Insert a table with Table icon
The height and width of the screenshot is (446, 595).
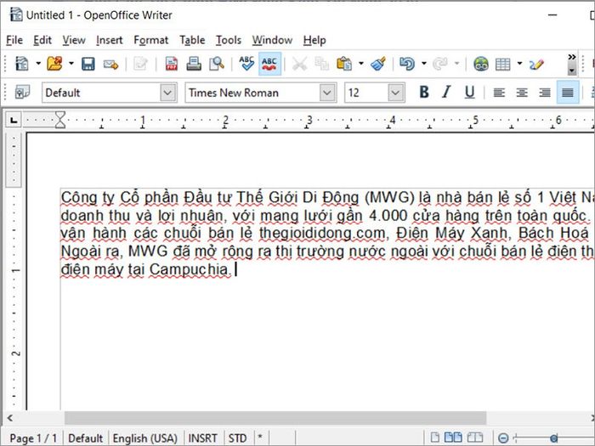pos(503,64)
